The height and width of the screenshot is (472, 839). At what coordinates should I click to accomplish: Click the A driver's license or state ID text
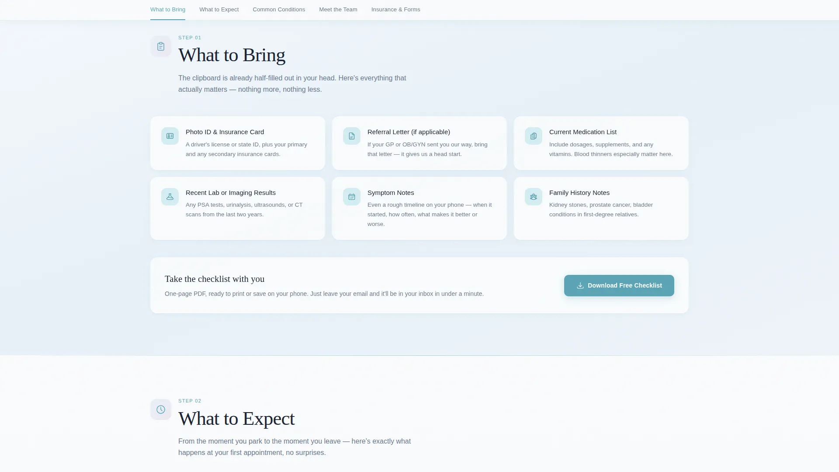tap(246, 149)
